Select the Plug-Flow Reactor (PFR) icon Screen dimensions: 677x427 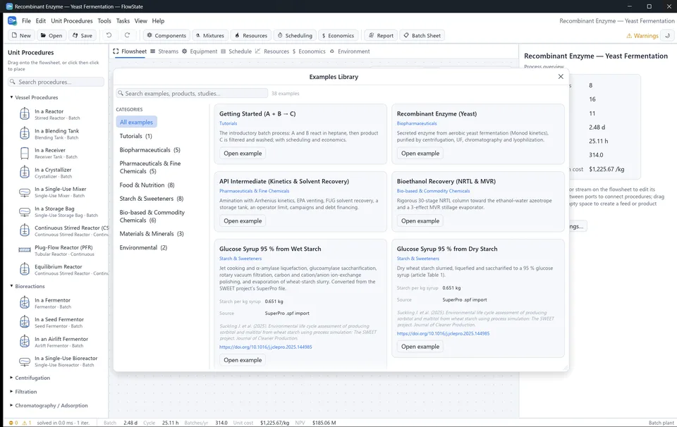coord(25,250)
